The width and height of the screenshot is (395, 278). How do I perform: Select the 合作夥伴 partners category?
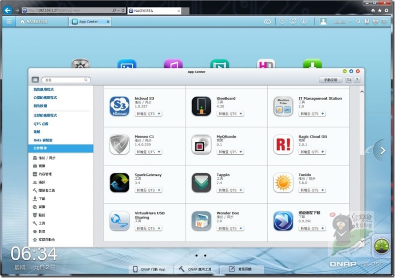(x=61, y=148)
